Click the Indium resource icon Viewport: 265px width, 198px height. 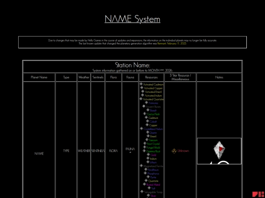coord(148,158)
